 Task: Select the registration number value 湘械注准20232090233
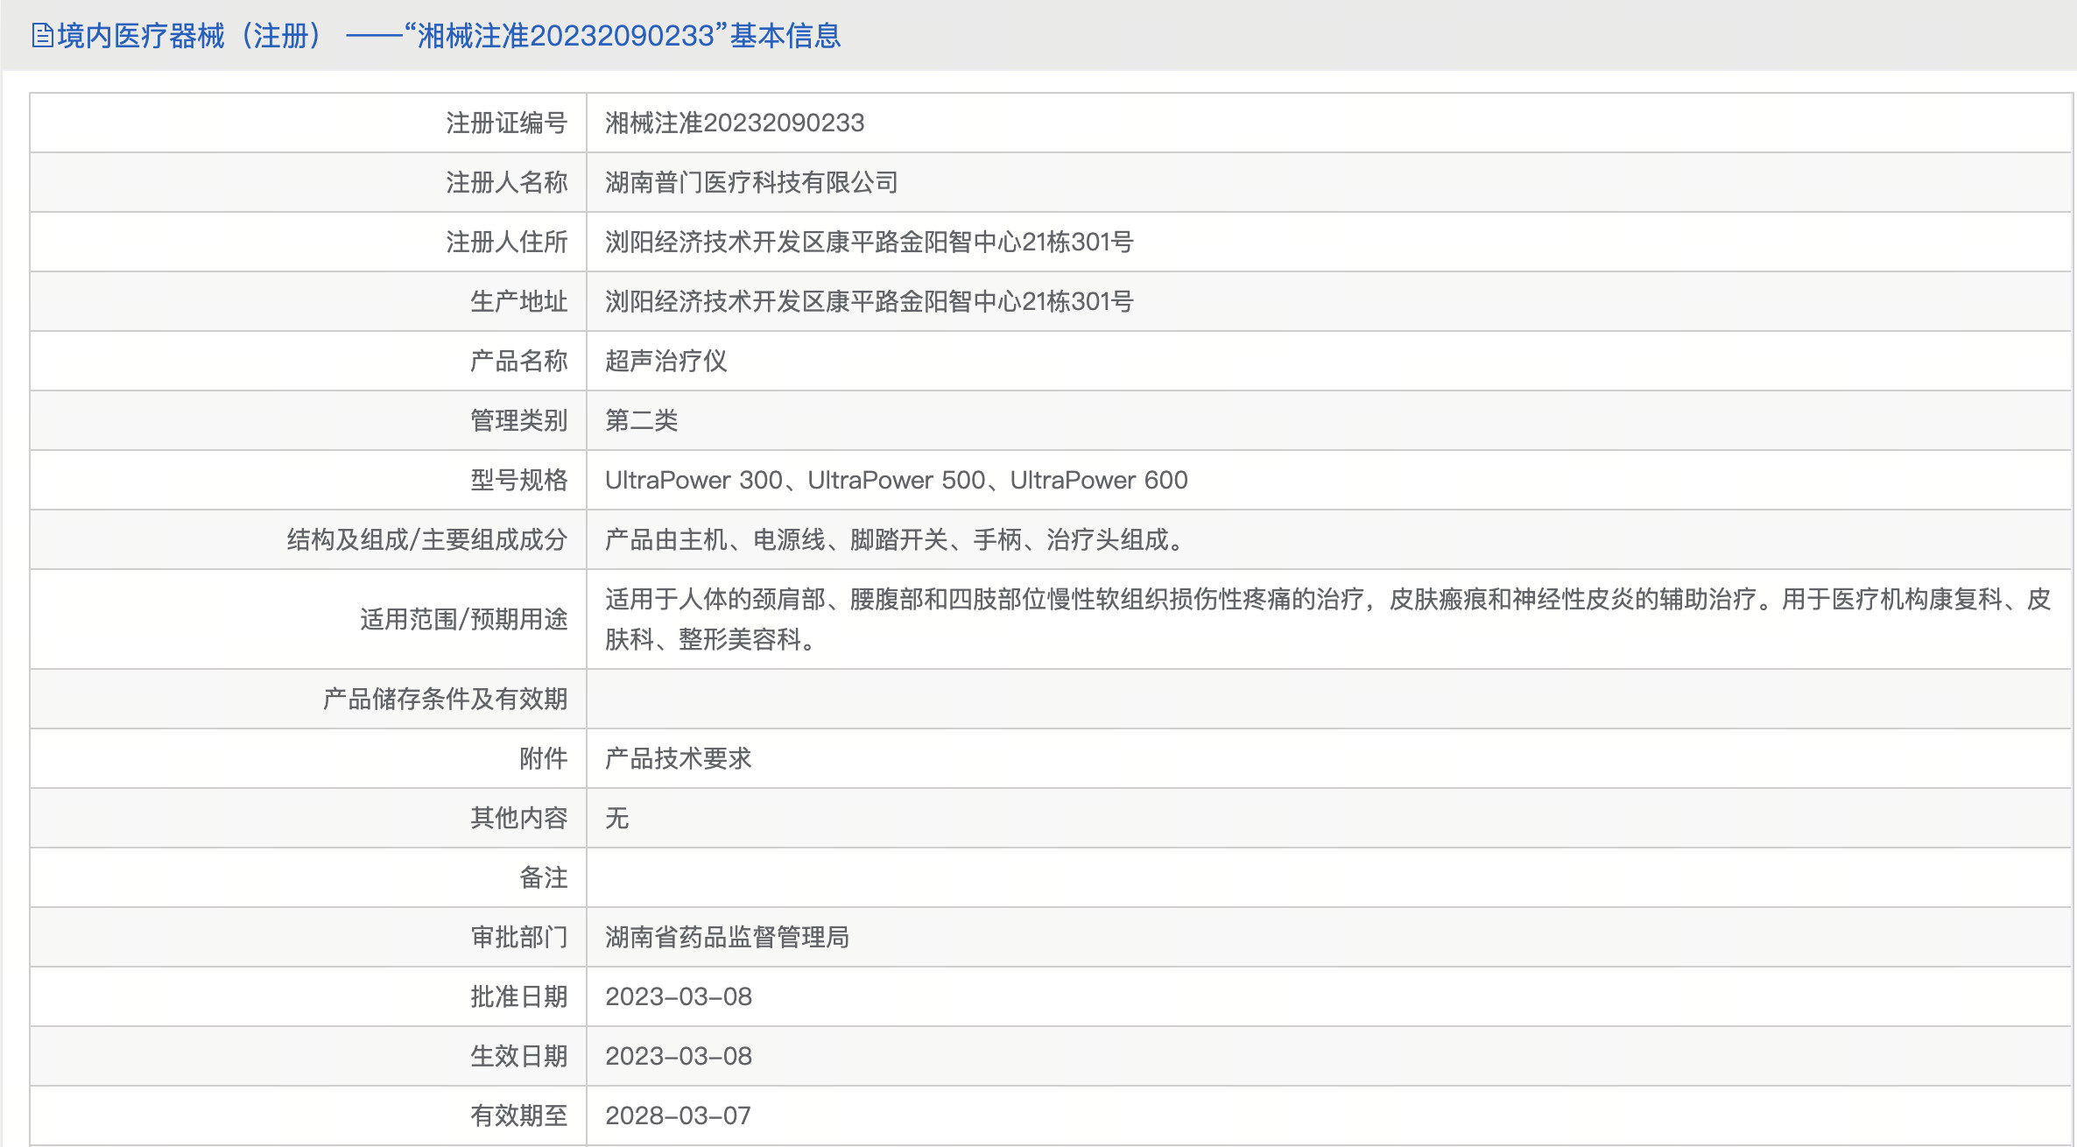(735, 123)
